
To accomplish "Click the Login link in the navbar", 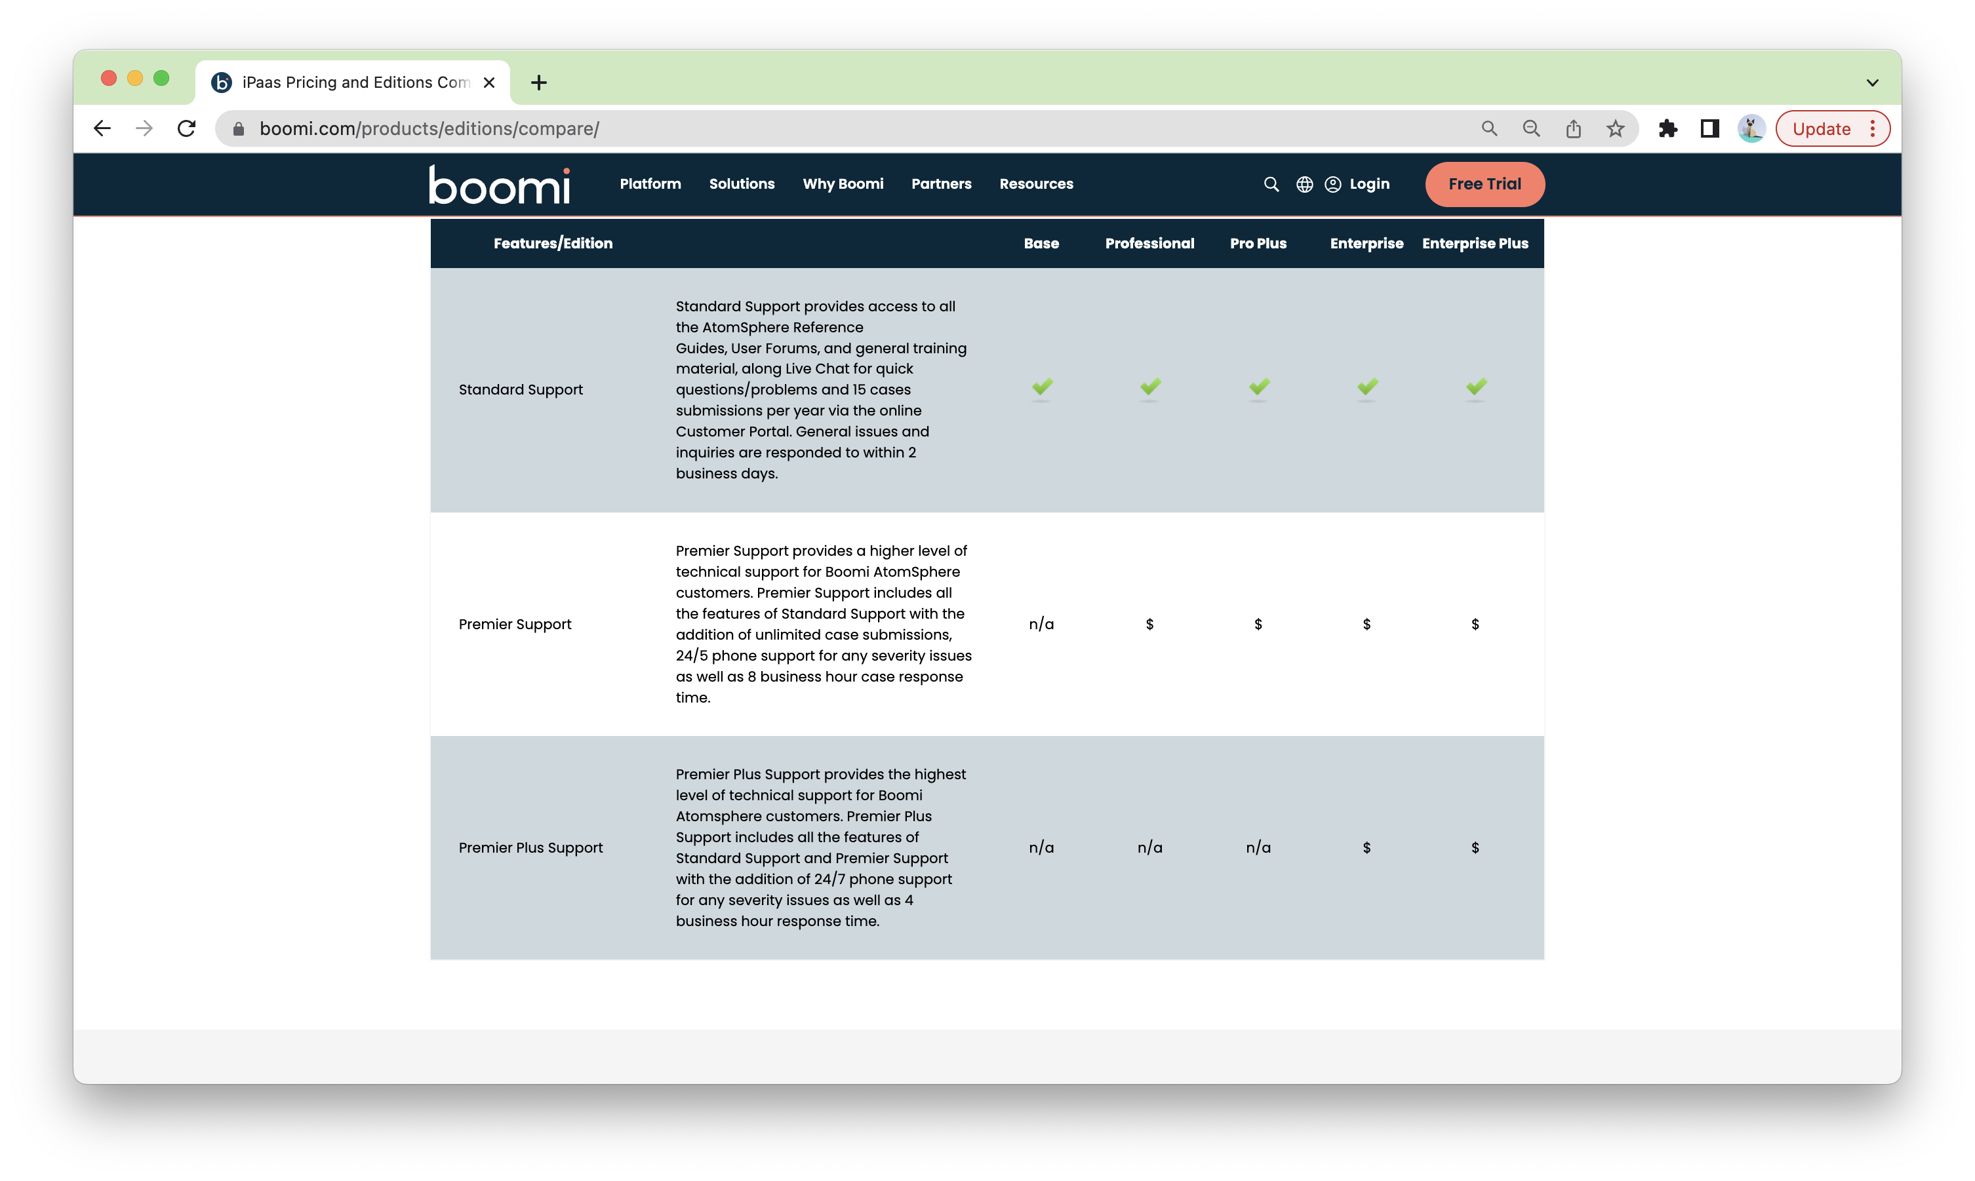I will pos(1369,184).
